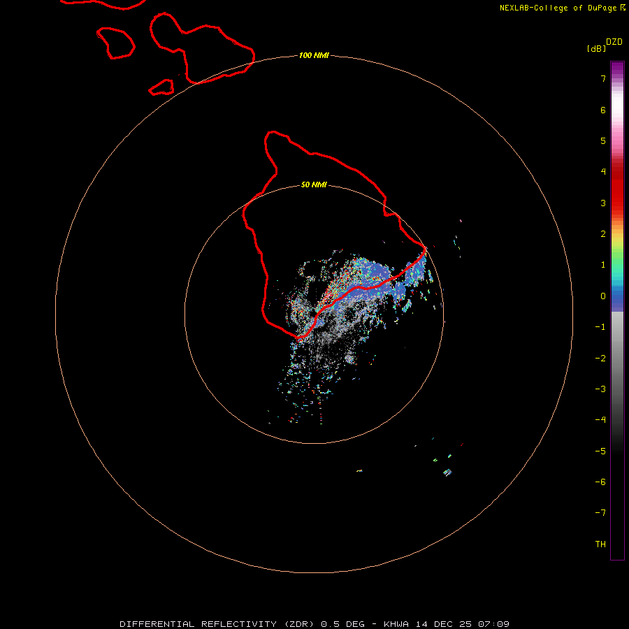
Task: Click the Maui island outline
Action: [x=202, y=48]
